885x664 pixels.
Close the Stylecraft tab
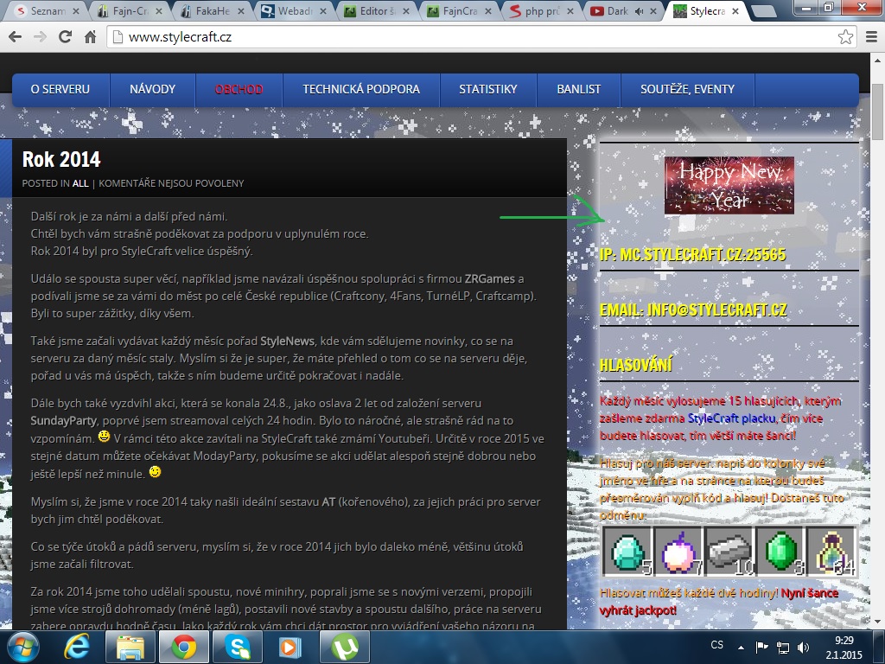[x=735, y=10]
